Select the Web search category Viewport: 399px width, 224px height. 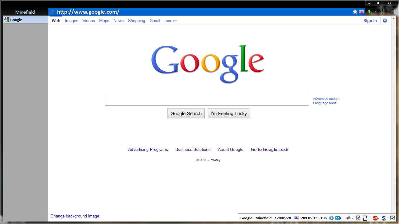[x=56, y=21]
